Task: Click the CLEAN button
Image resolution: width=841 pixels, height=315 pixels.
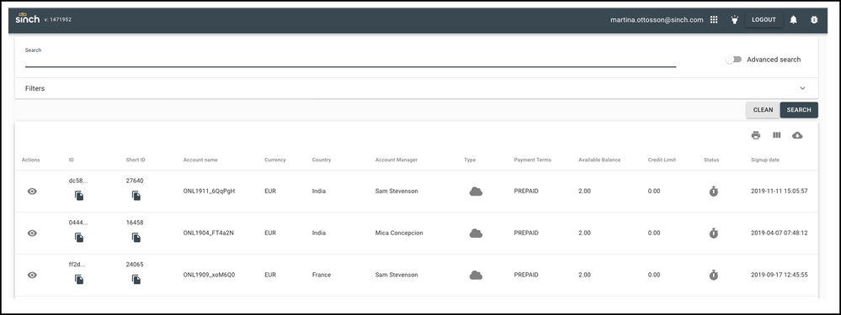Action: [763, 110]
